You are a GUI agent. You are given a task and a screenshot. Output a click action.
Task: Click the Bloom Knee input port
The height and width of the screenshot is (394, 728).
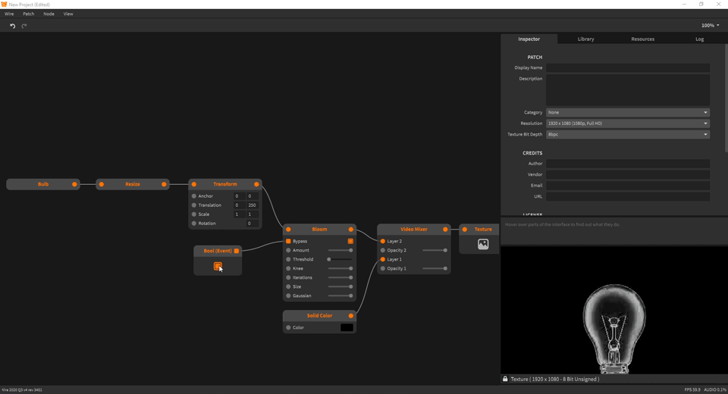tap(288, 268)
